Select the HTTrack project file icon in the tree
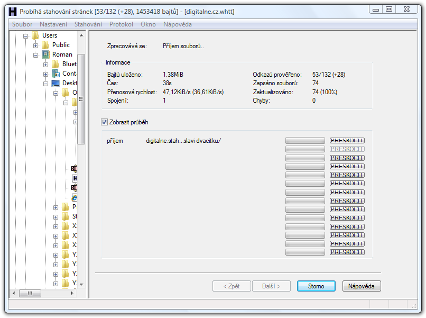 [x=75, y=178]
